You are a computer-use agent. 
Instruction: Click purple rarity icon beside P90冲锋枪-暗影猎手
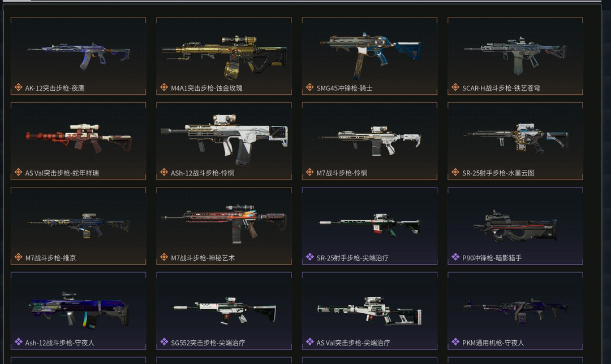click(x=455, y=257)
